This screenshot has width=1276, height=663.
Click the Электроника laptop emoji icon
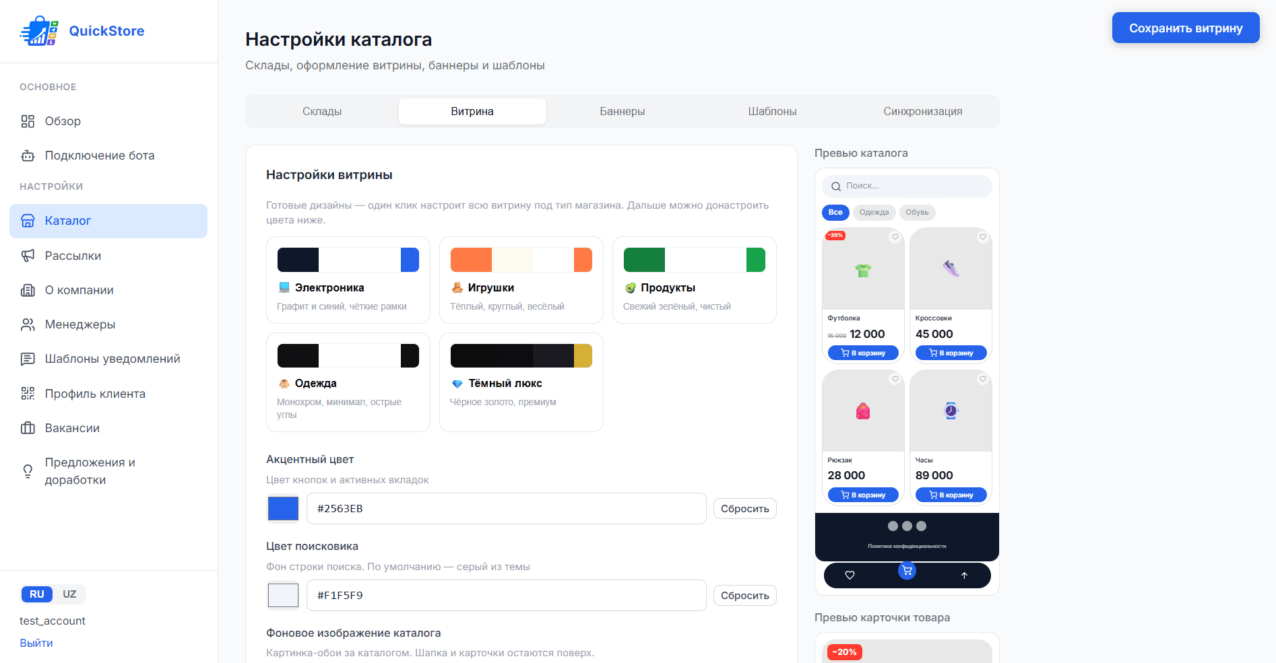[284, 287]
